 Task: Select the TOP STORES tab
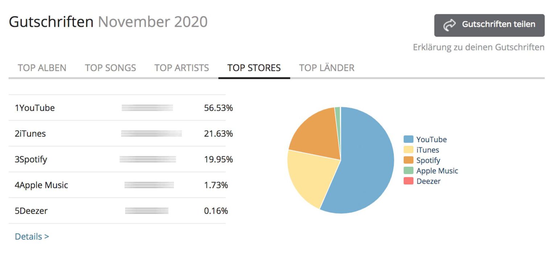tap(254, 68)
